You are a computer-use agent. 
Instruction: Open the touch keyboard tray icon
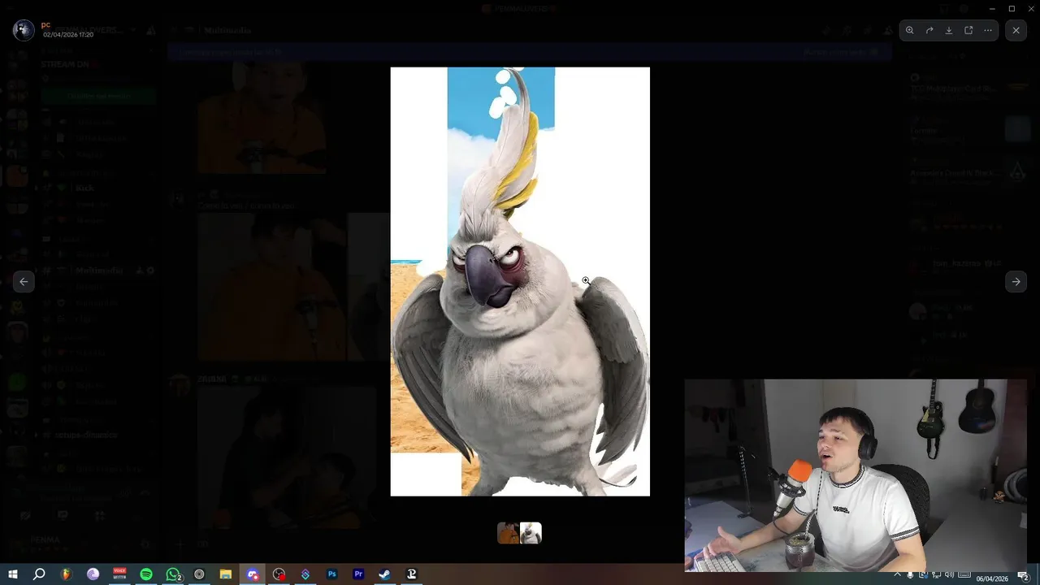tap(964, 575)
